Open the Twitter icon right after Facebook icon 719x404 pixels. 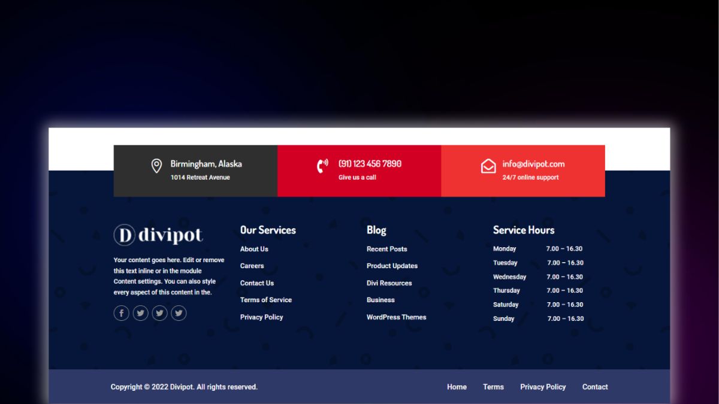[140, 313]
